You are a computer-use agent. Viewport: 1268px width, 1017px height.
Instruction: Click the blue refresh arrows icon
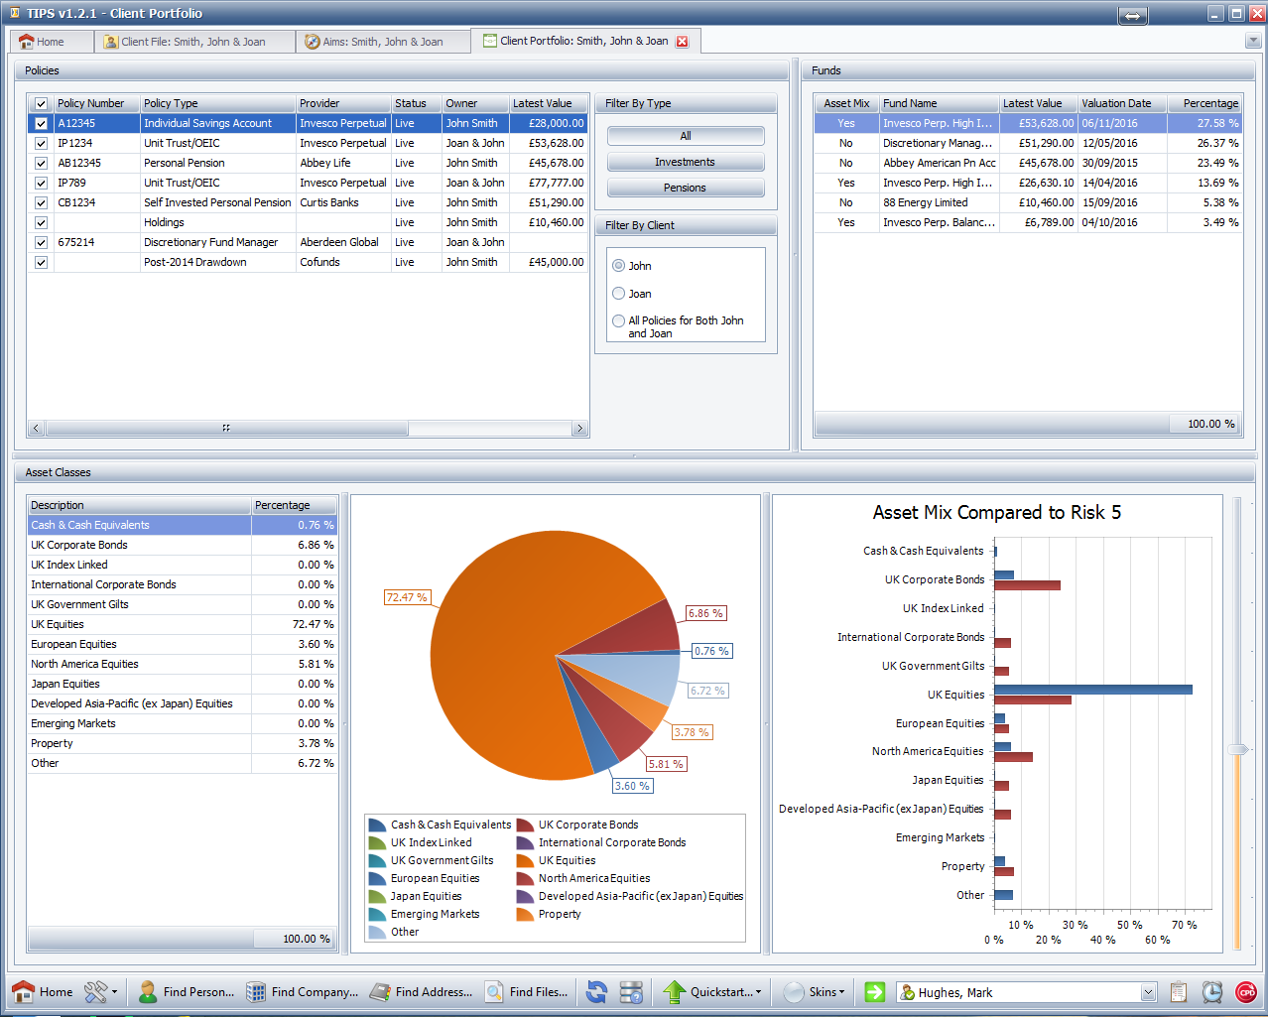596,991
